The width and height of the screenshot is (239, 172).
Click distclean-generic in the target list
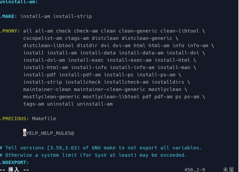(147, 38)
